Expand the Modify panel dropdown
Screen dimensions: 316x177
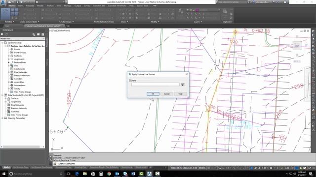pos(155,22)
